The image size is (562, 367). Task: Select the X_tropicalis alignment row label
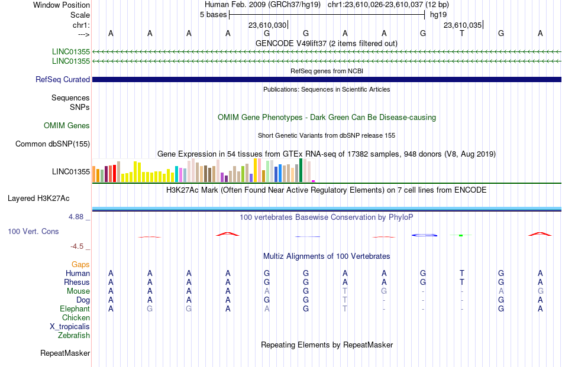(x=70, y=327)
